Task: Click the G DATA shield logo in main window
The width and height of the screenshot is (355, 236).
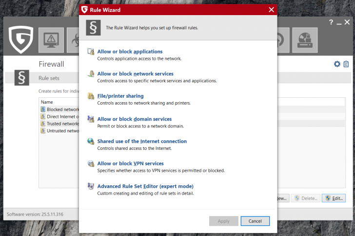Action: tap(21, 39)
